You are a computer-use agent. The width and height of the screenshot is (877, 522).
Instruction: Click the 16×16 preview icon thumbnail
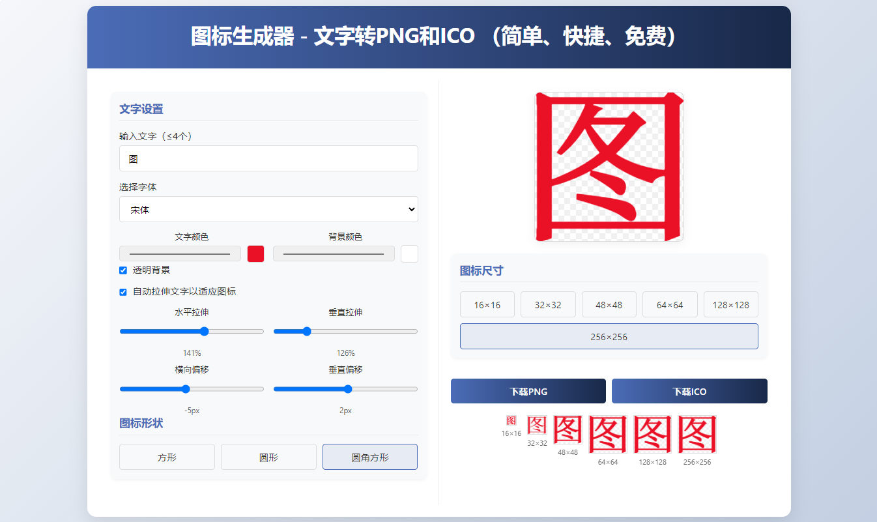coord(511,421)
